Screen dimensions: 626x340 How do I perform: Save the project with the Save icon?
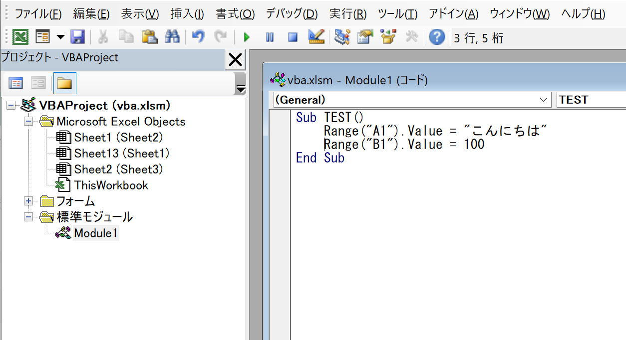click(x=78, y=37)
